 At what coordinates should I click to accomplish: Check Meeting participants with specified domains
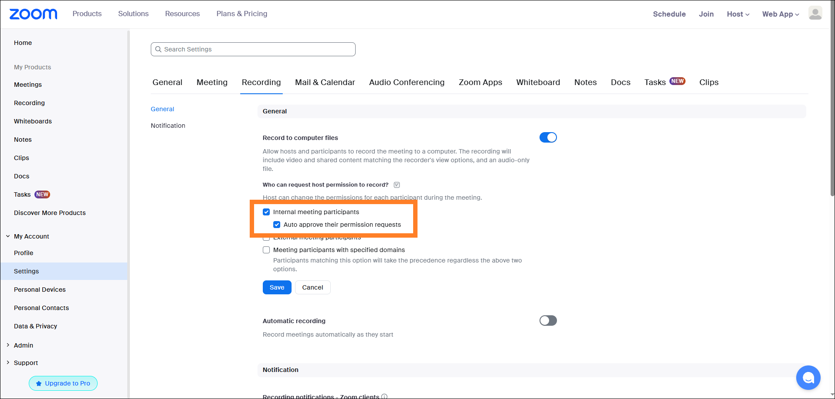coord(266,250)
